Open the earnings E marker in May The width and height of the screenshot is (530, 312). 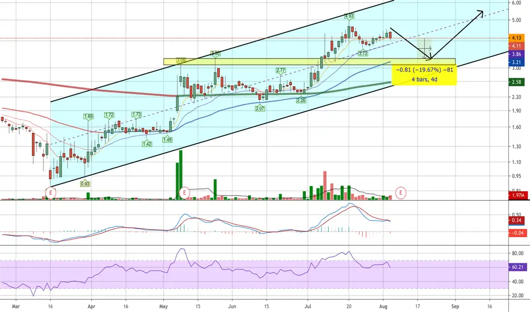pos(184,193)
